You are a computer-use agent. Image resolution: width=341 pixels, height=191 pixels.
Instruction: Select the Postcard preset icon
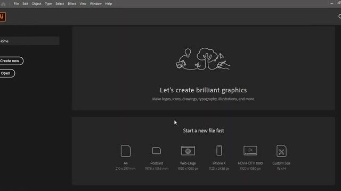(x=157, y=151)
